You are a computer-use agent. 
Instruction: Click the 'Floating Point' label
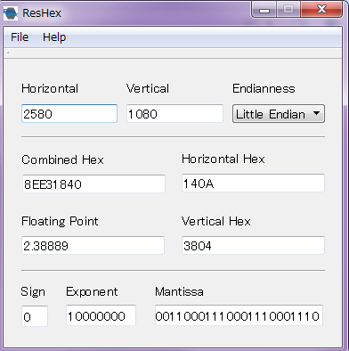pos(60,221)
